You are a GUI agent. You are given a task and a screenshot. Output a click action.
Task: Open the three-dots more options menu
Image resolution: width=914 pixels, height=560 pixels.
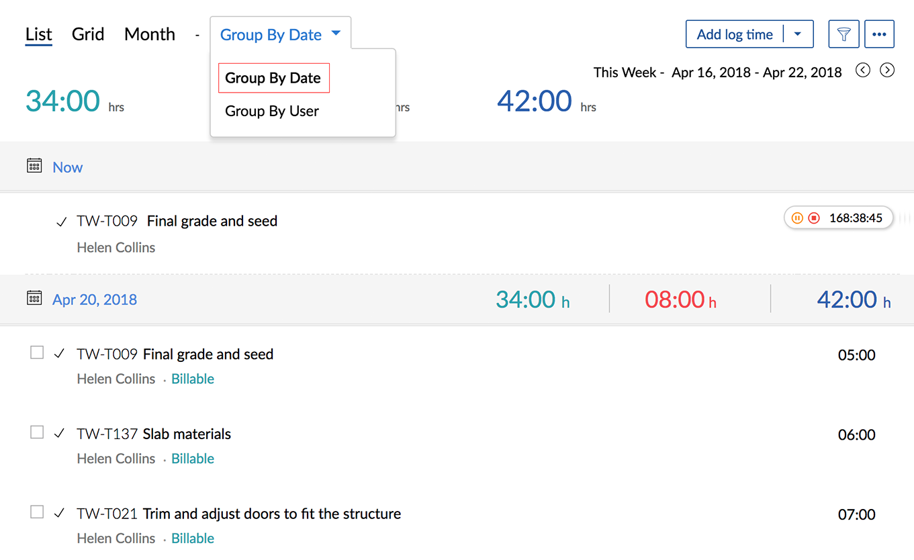[x=879, y=34]
